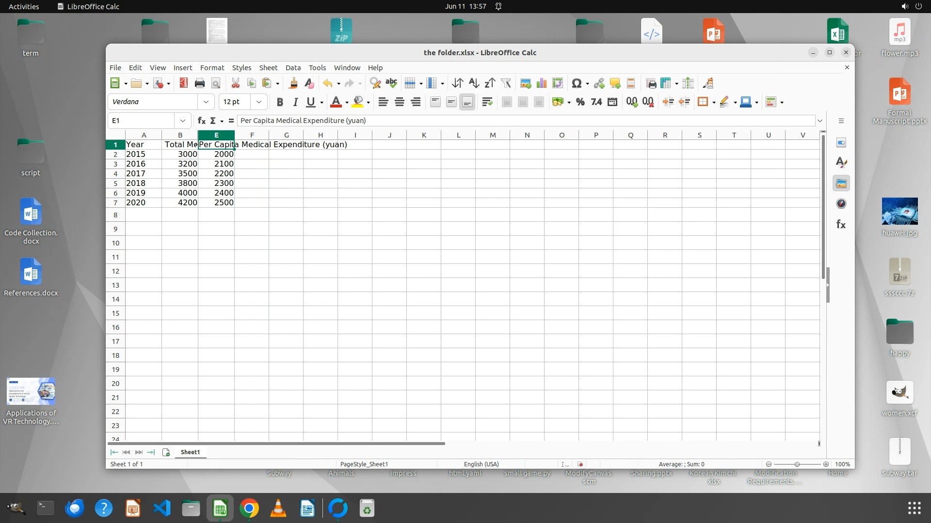Toggle Italic formatting
This screenshot has width=931, height=523.
[295, 102]
